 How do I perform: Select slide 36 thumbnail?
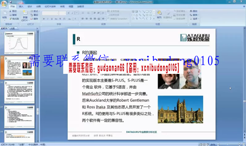(20, 92)
